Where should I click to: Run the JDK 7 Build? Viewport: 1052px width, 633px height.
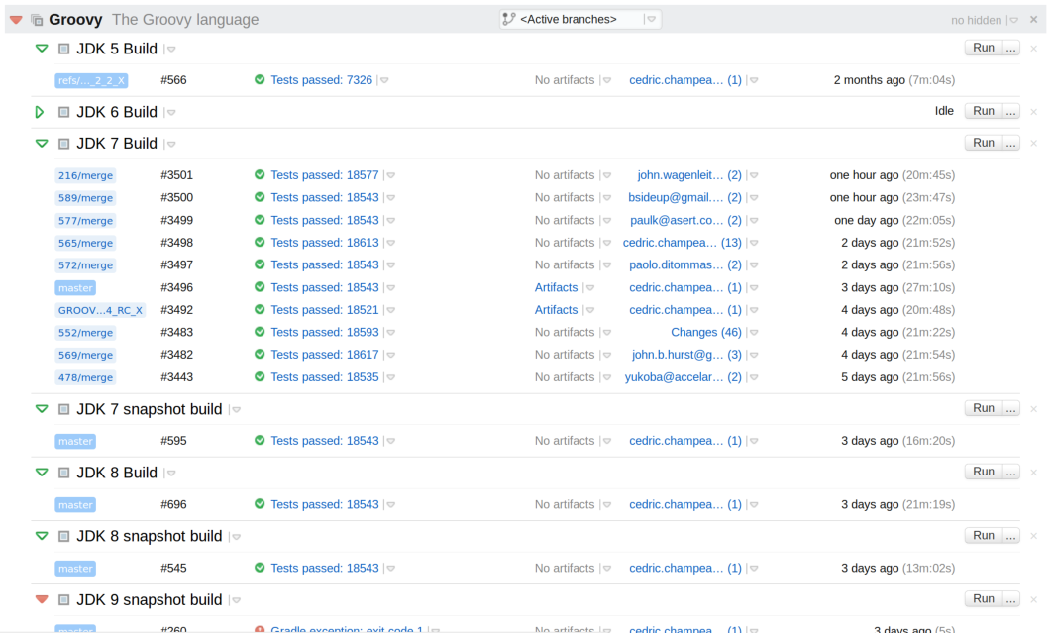pos(984,143)
